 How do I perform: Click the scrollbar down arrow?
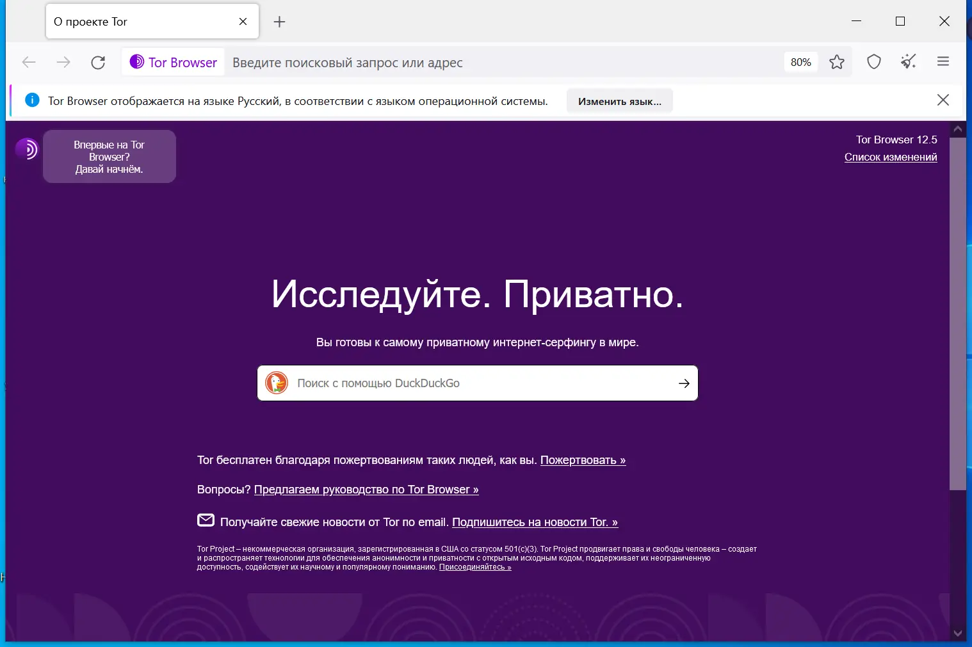957,634
